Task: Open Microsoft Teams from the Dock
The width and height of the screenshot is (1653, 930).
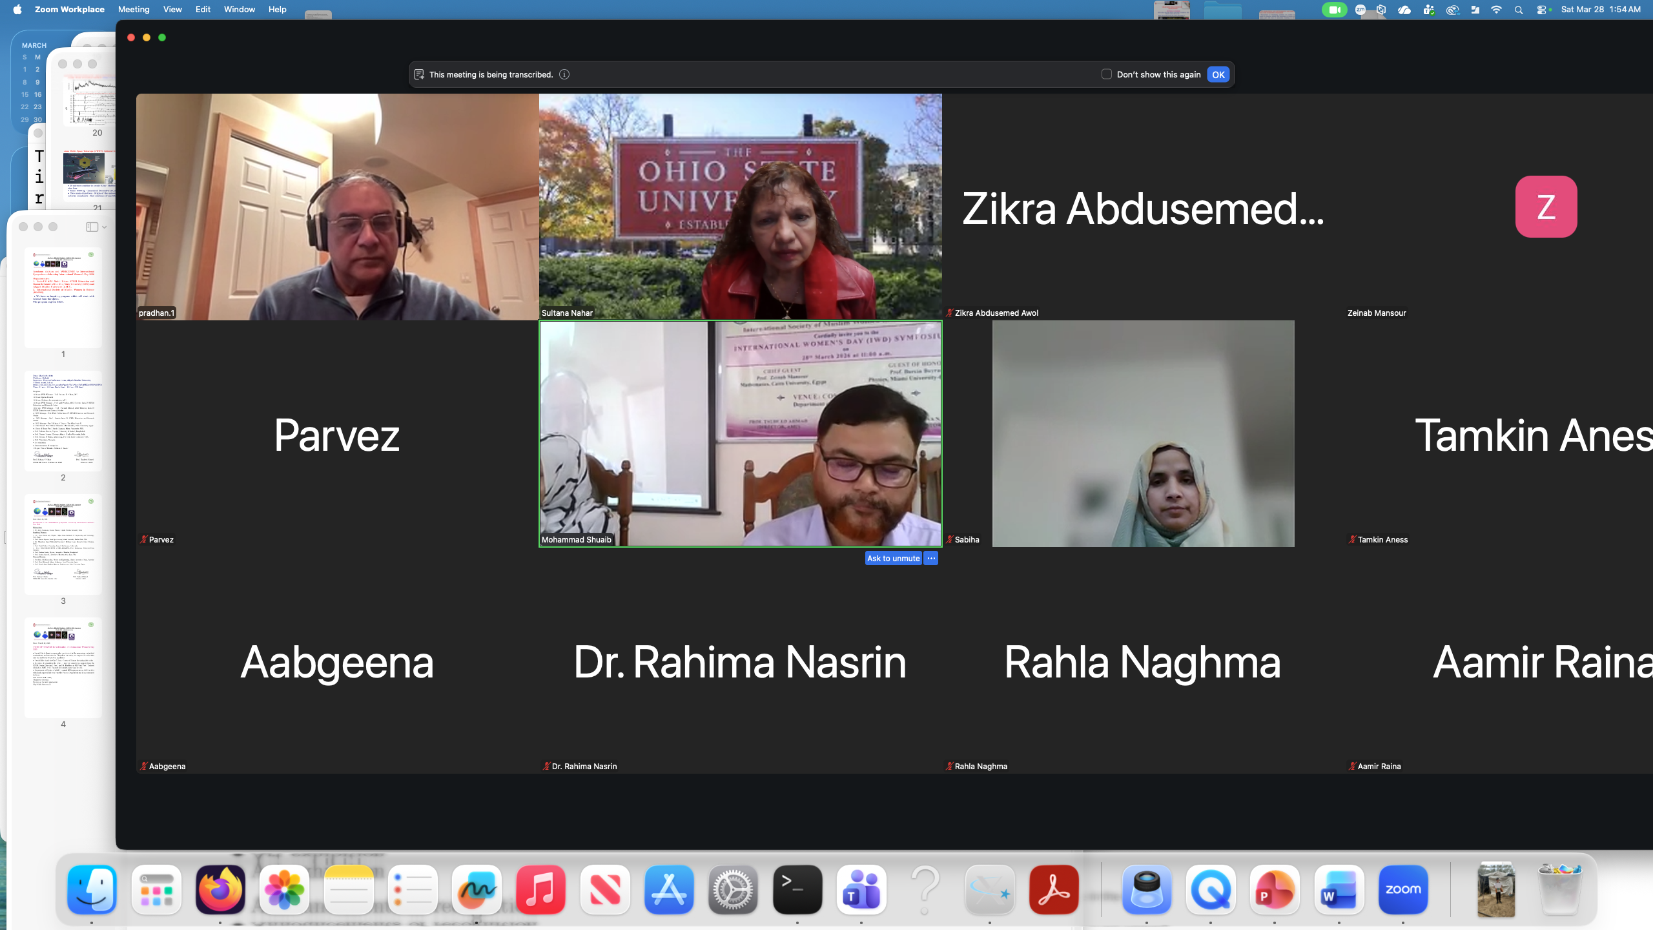Action: (x=861, y=889)
